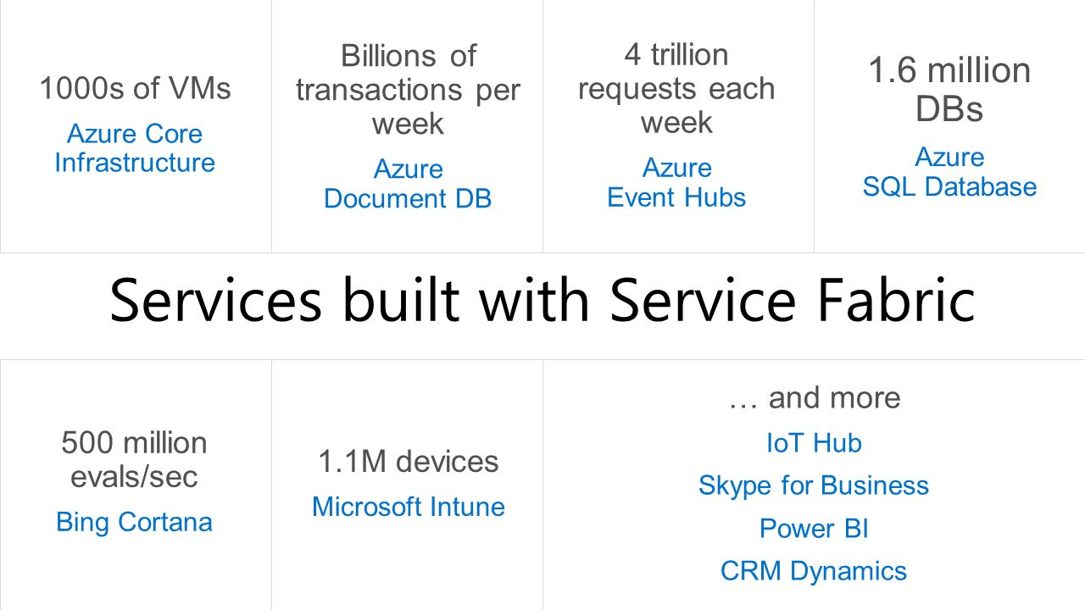This screenshot has width=1085, height=610.
Task: Click Billions of transactions per week text
Action: 408,90
